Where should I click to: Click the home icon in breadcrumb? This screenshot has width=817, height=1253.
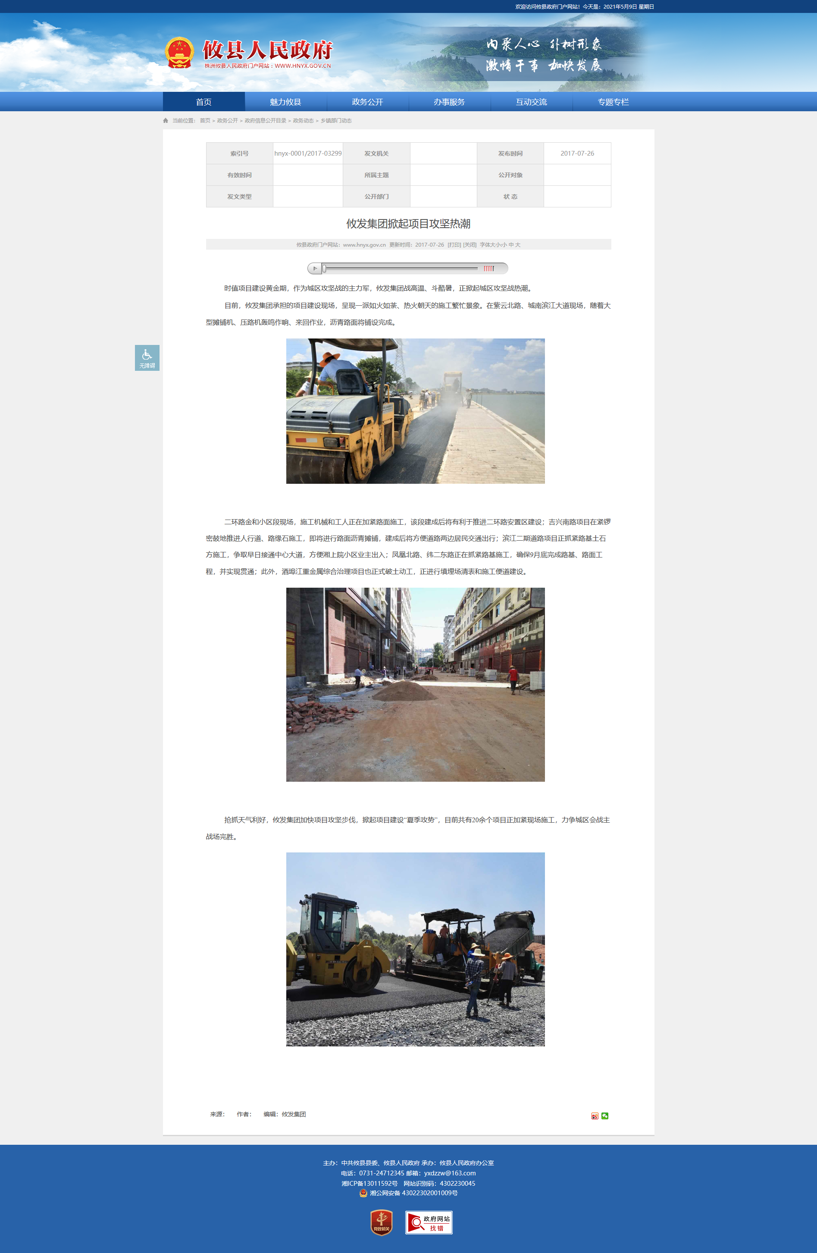pos(166,121)
